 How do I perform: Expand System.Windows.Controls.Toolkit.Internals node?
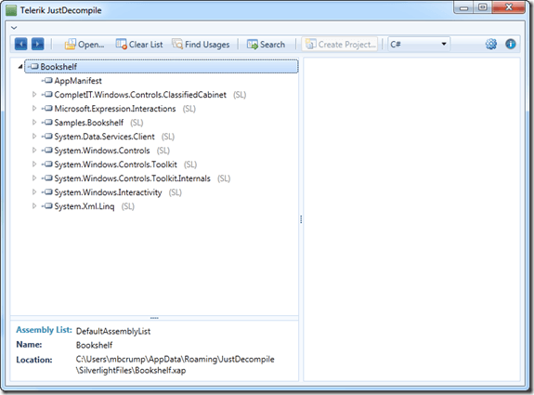tap(34, 178)
